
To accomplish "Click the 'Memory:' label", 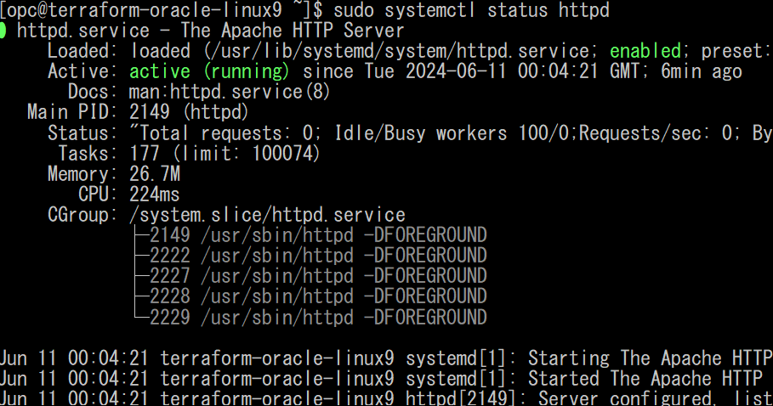I will click(x=82, y=174).
